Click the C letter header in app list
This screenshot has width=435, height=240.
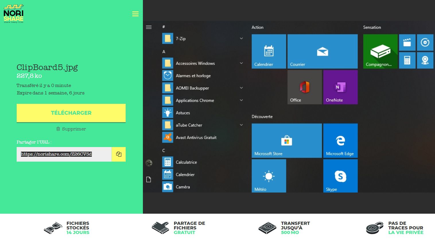pyautogui.click(x=164, y=150)
